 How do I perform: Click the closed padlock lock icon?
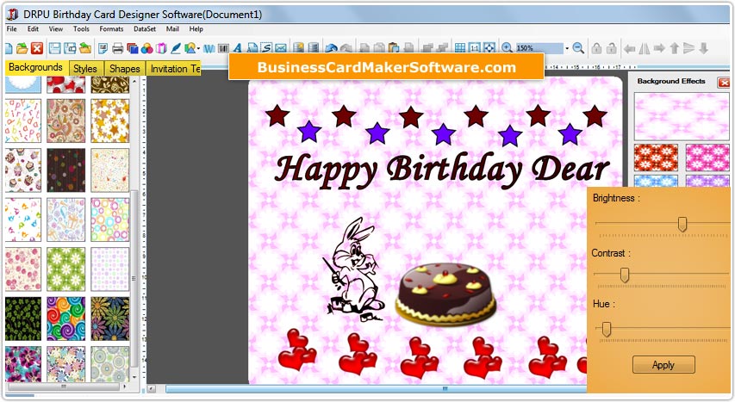pos(596,48)
